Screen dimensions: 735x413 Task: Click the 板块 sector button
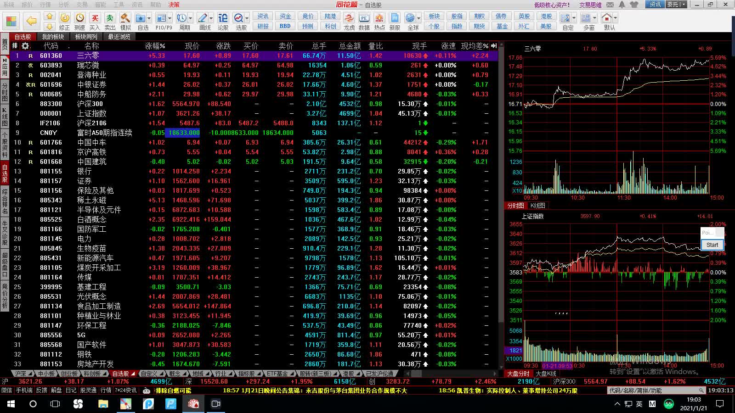coord(434,16)
